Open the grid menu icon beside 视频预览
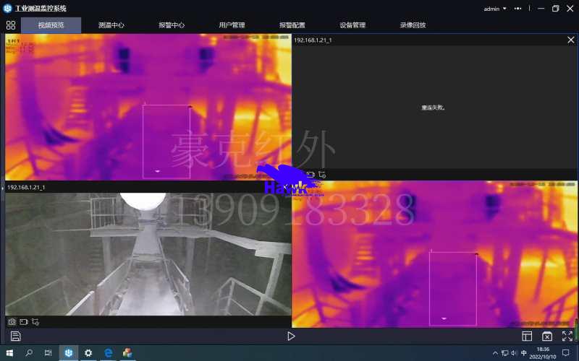579x361 pixels. click(10, 25)
